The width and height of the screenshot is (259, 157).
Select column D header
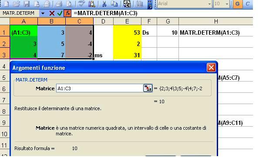(104, 21)
